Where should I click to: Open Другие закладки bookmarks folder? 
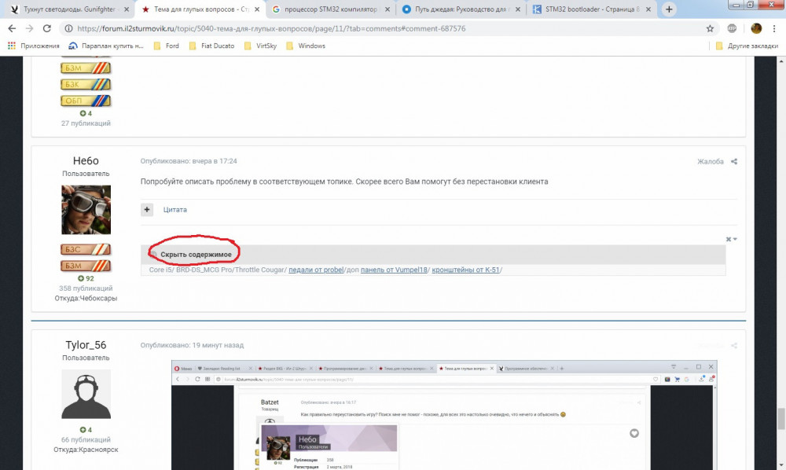tap(748, 46)
